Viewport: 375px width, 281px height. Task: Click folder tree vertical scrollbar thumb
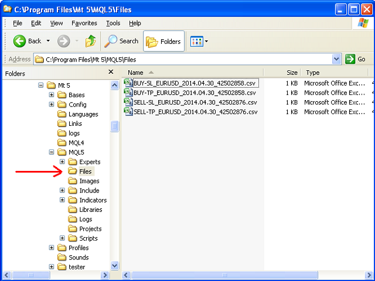(x=115, y=126)
